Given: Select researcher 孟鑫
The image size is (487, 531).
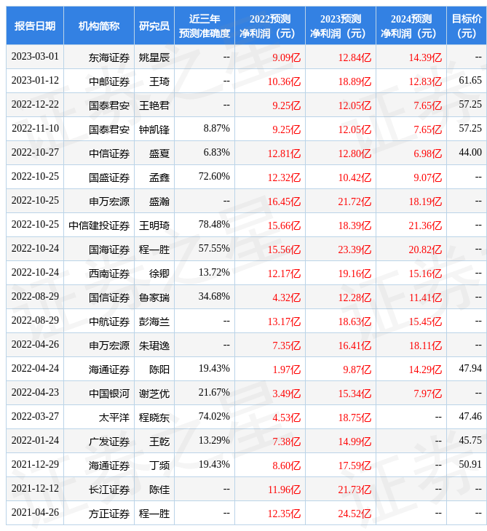Looking at the screenshot, I should [x=159, y=177].
